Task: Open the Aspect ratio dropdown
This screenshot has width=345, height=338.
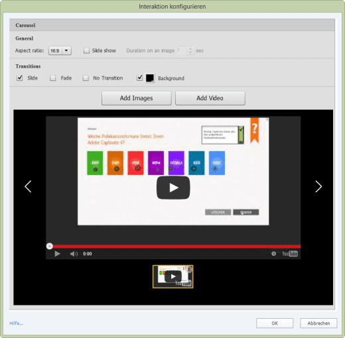Action: (x=60, y=50)
